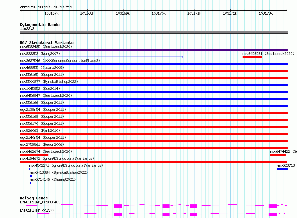Click the red dgv2140n54 variant bar
The height and width of the screenshot is (218, 297).
click(154, 141)
